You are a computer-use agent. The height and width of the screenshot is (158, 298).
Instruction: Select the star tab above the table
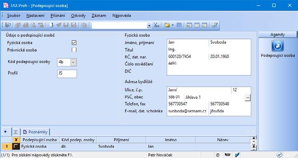(x=5, y=132)
